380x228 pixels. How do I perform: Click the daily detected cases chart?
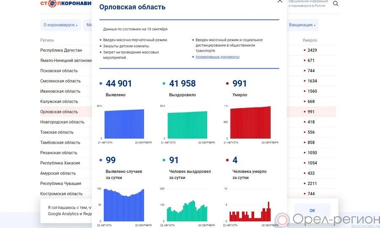[124, 206]
